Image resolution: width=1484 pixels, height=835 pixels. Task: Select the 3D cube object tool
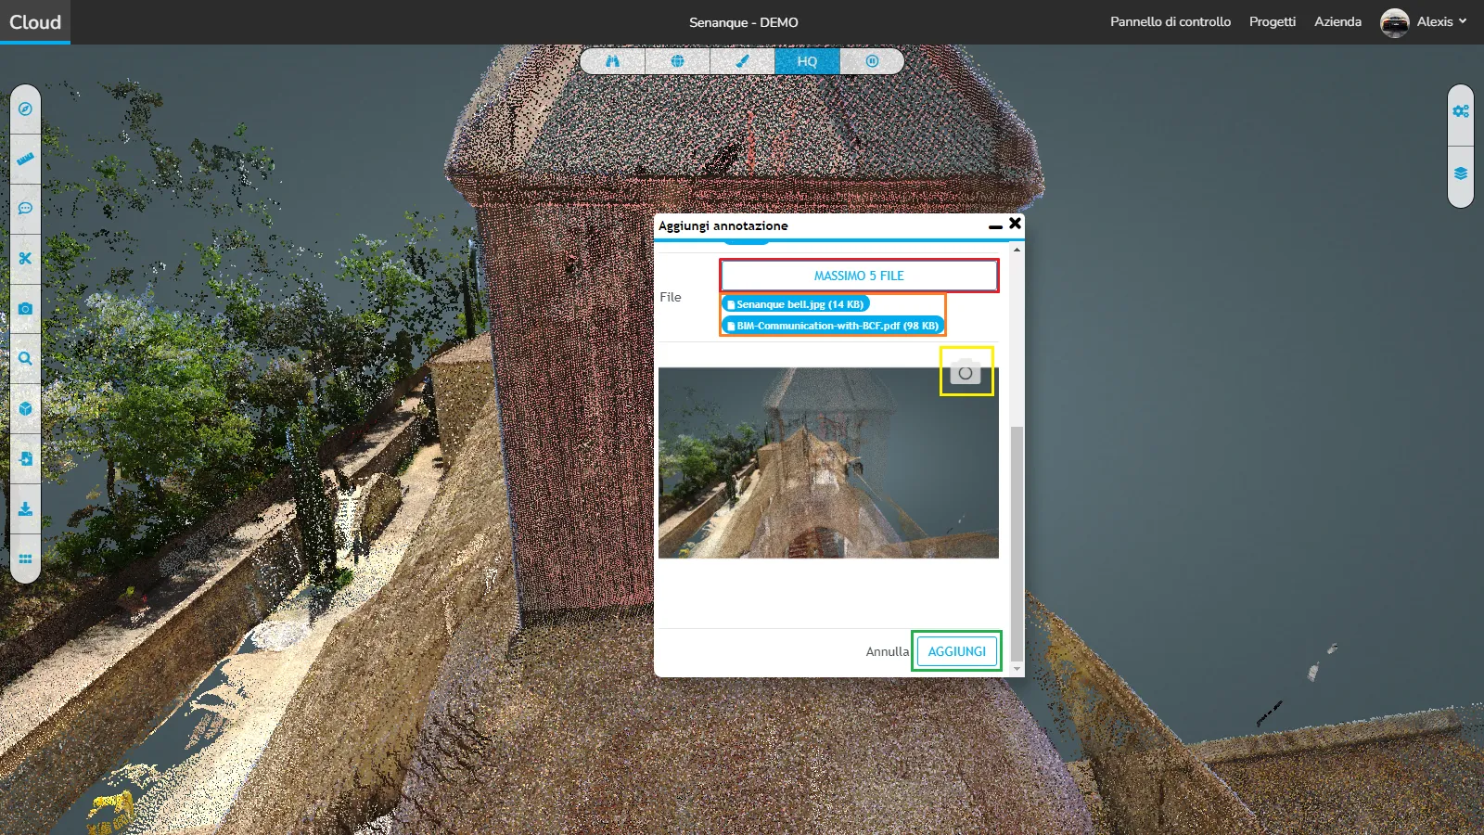tap(25, 408)
